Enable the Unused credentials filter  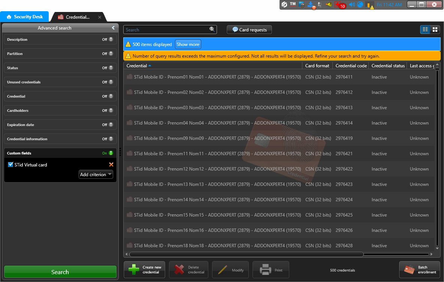[x=111, y=82]
